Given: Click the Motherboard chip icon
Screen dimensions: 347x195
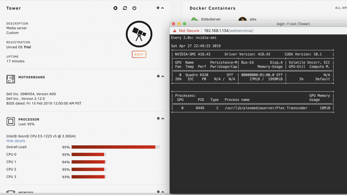Looking at the screenshot, I should pyautogui.click(x=11, y=79).
